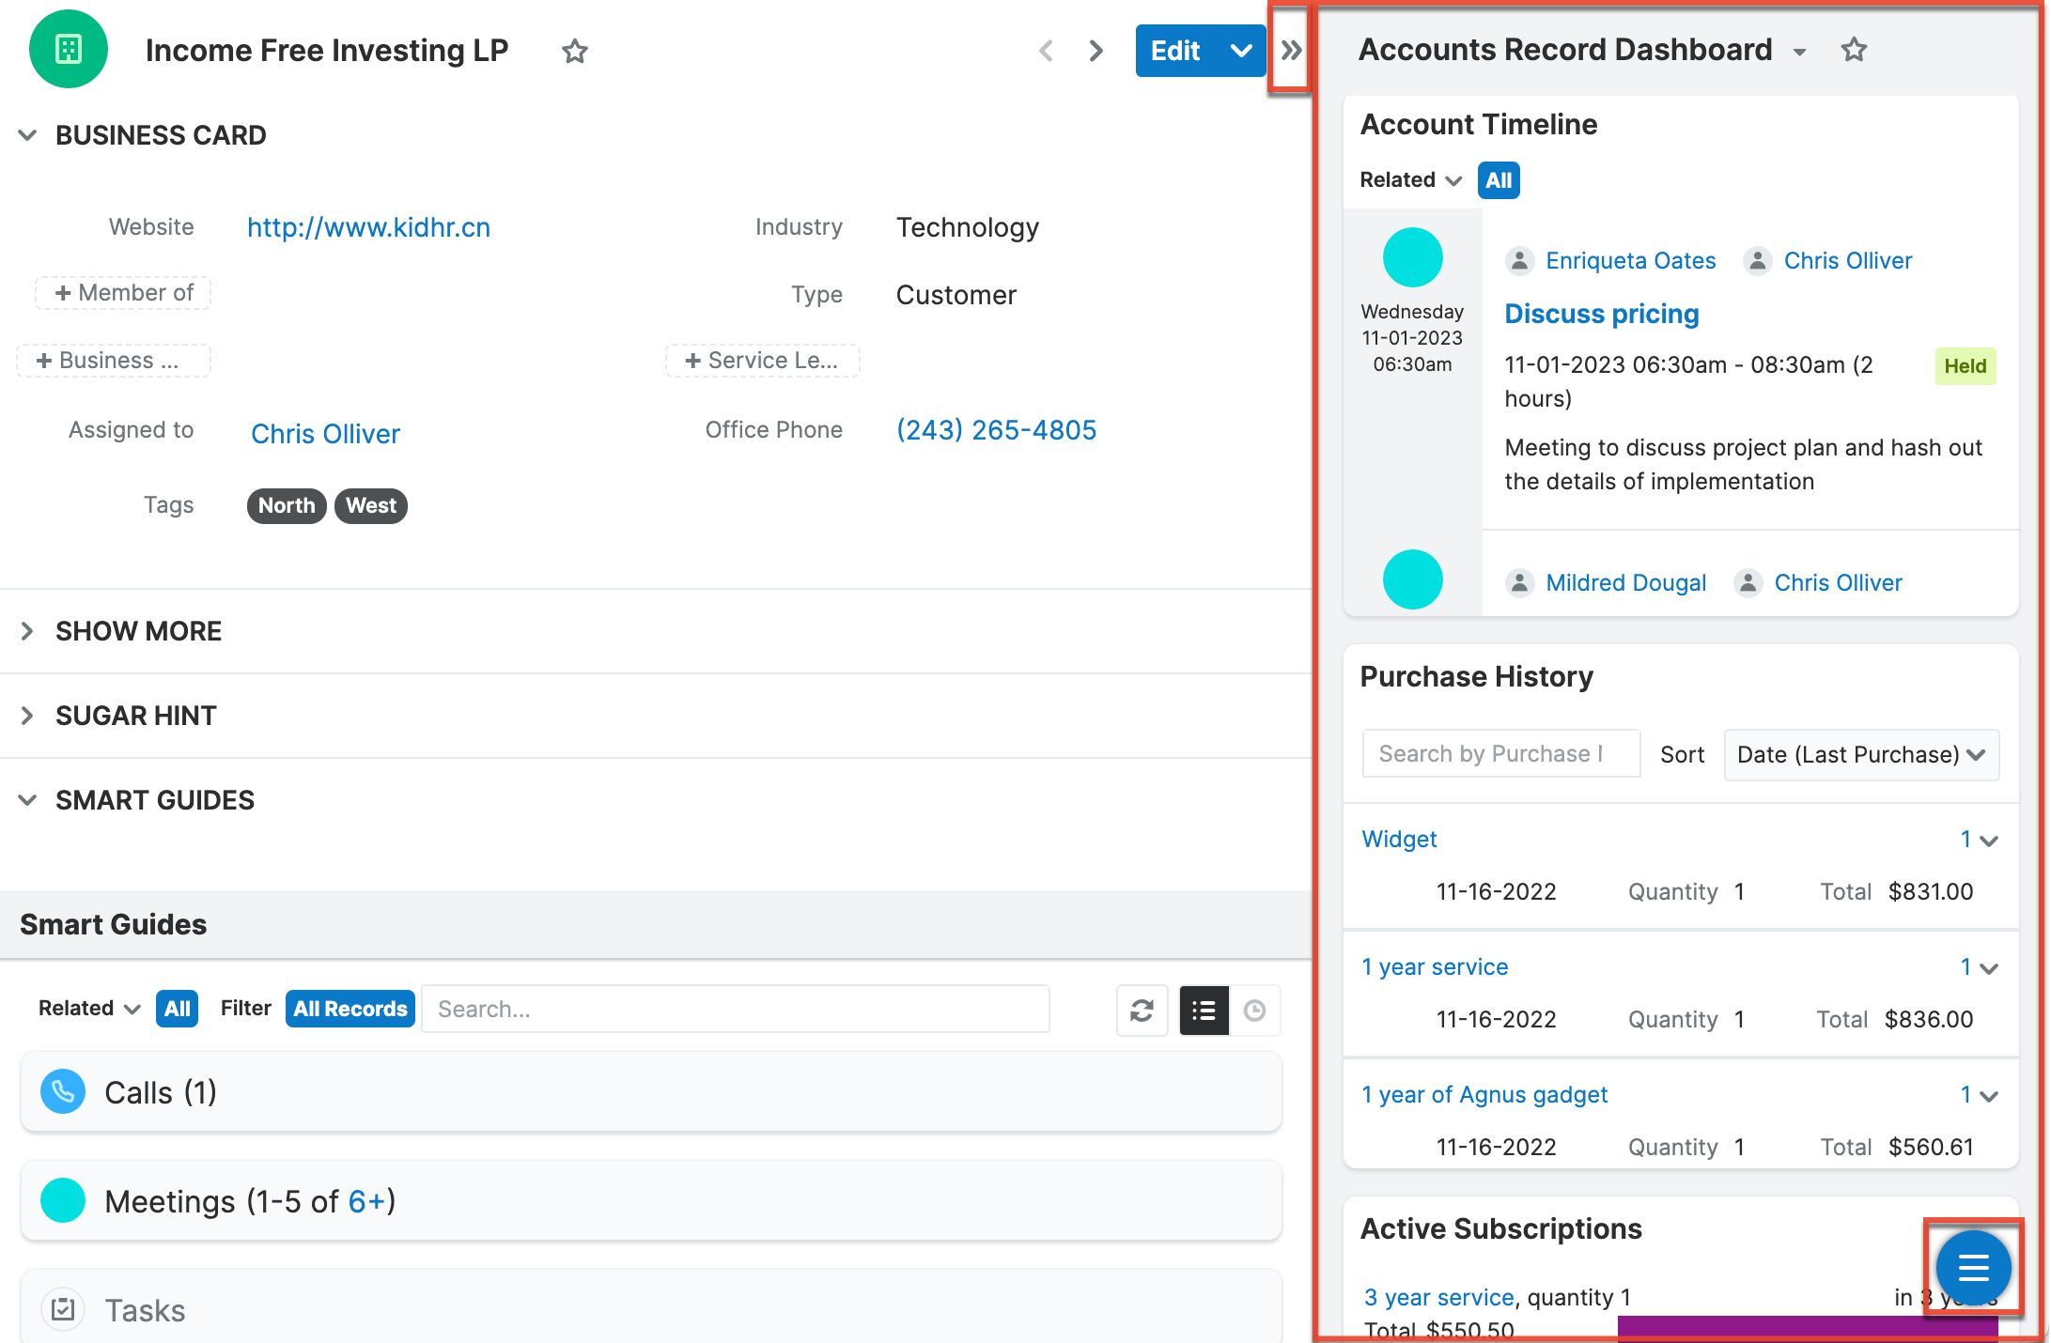Navigate to the next account record
The height and width of the screenshot is (1343, 2051).
click(1095, 52)
